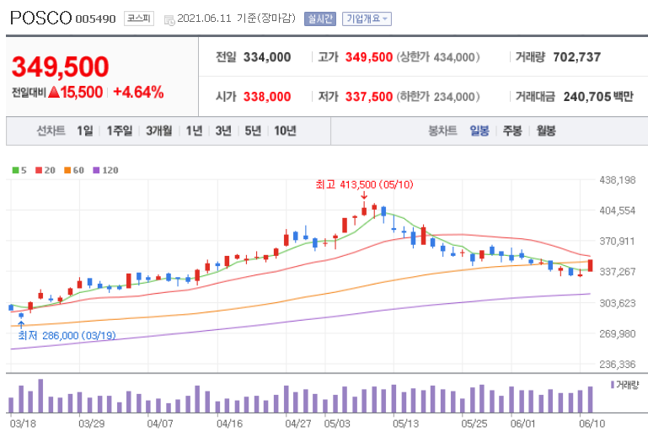This screenshot has width=648, height=442.
Task: Click the 시가 value 338,000
Action: [267, 97]
